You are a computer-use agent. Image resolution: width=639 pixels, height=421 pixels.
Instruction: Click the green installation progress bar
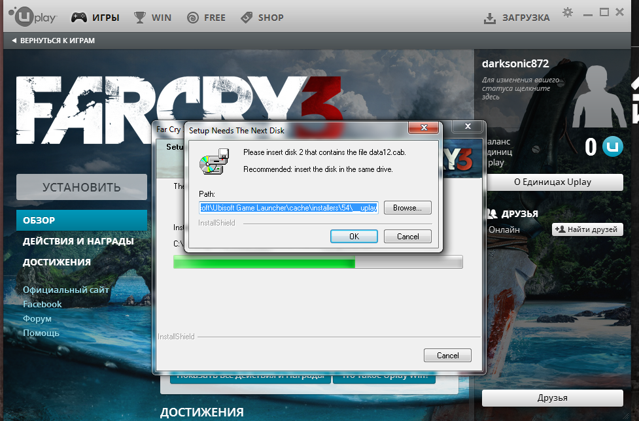pyautogui.click(x=318, y=261)
